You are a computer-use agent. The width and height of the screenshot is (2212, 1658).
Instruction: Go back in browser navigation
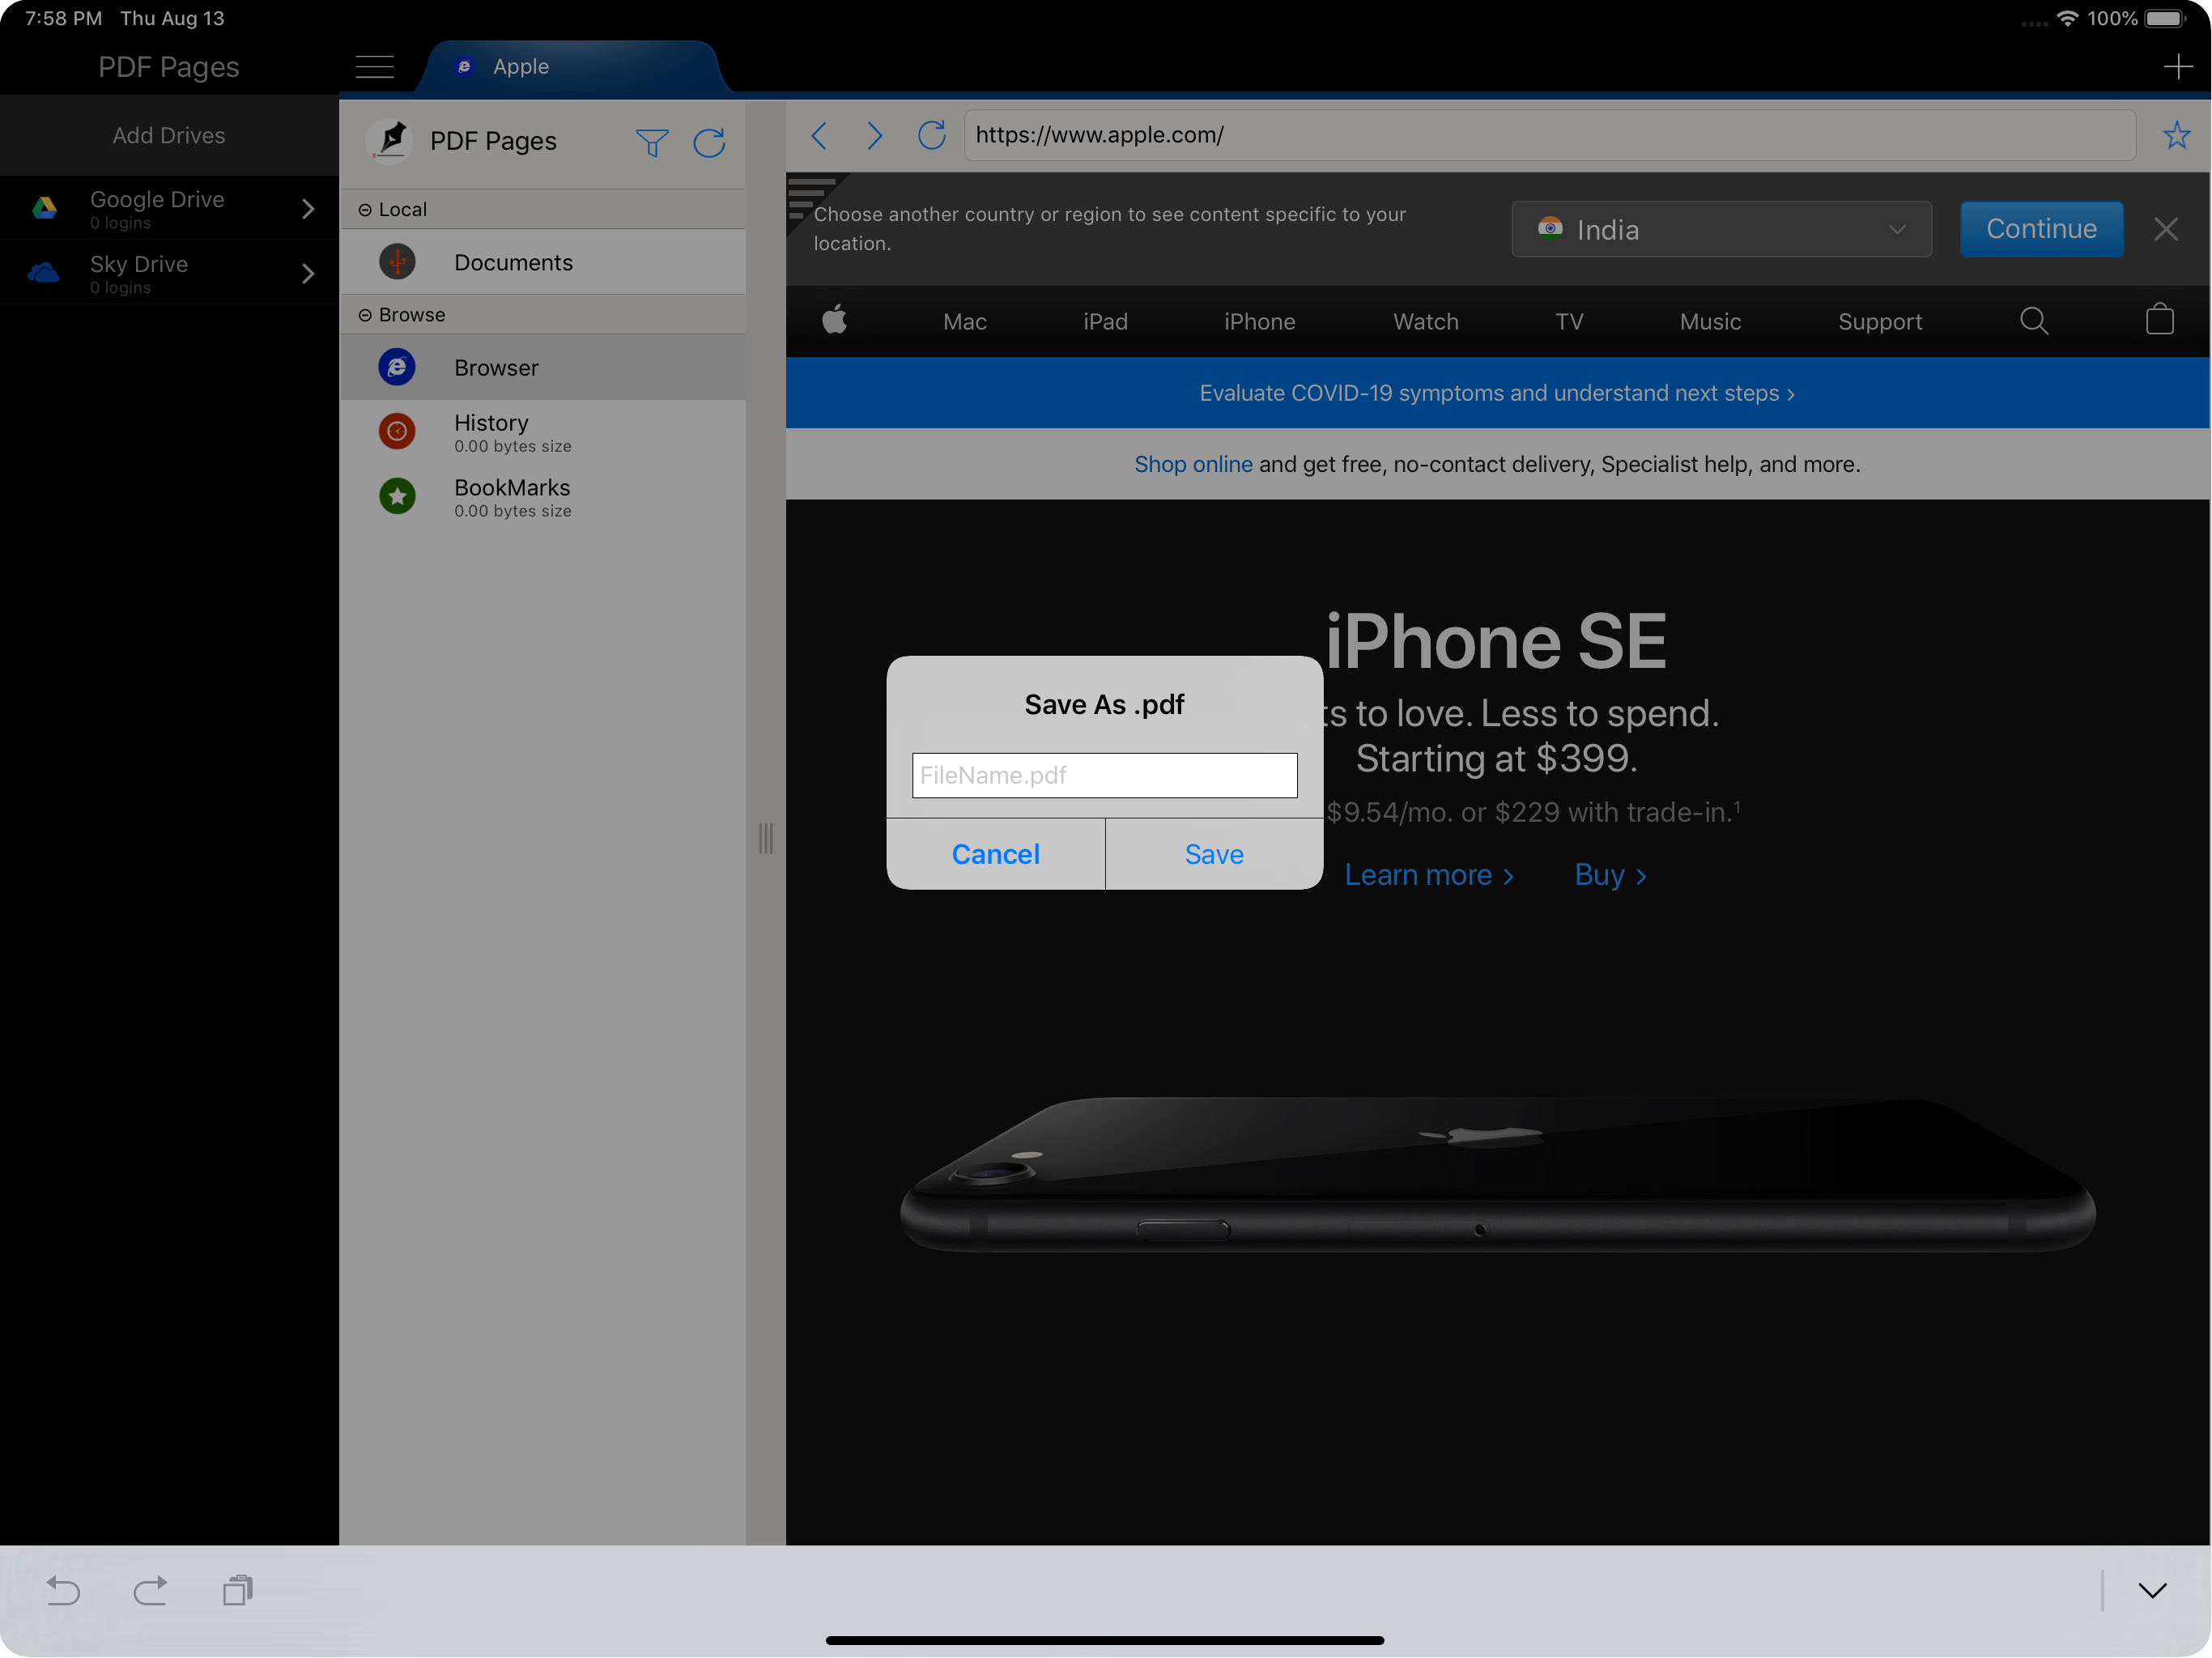819,135
